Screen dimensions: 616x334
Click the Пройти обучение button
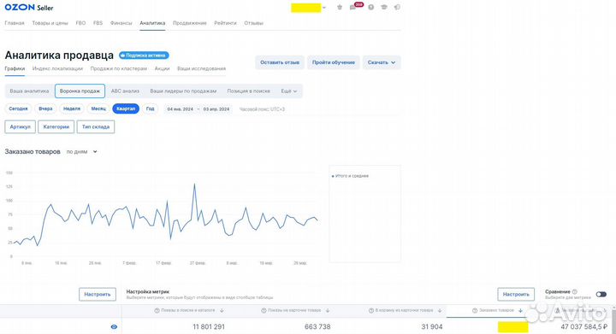(334, 62)
